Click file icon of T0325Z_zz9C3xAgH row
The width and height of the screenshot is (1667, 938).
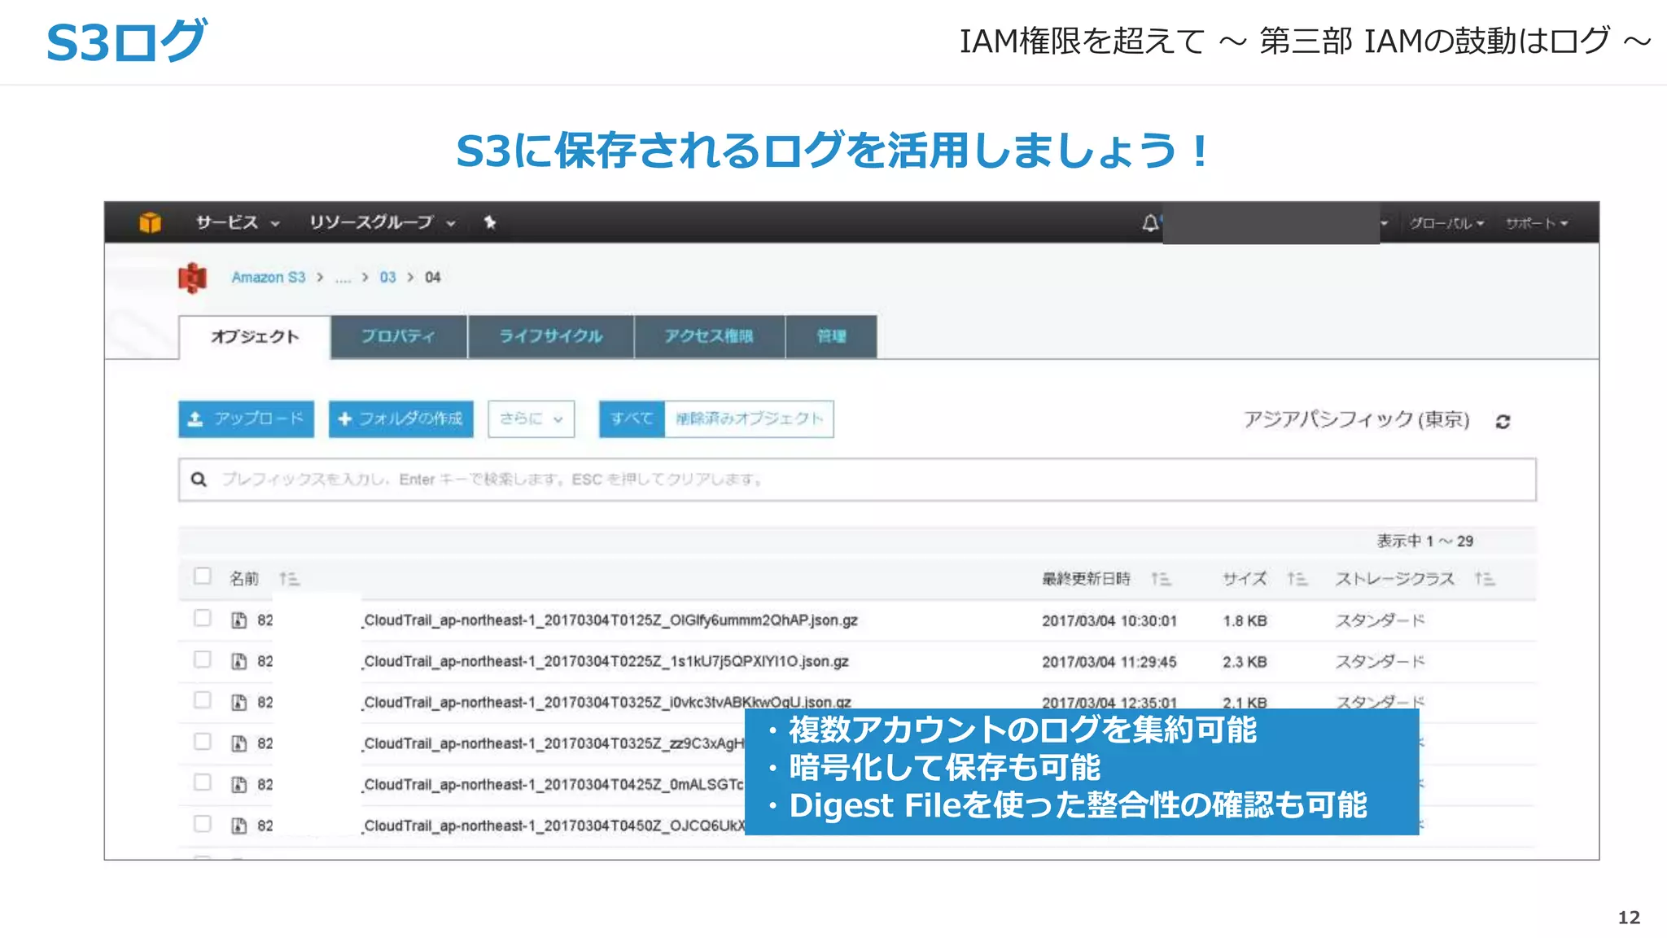coord(238,743)
